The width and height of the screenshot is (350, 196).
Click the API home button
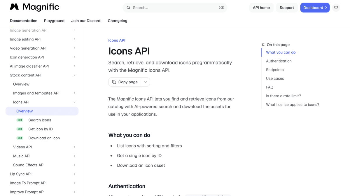point(261,8)
